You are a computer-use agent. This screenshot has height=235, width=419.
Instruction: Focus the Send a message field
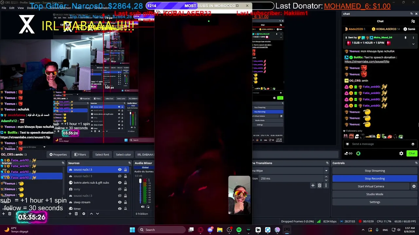click(380, 144)
